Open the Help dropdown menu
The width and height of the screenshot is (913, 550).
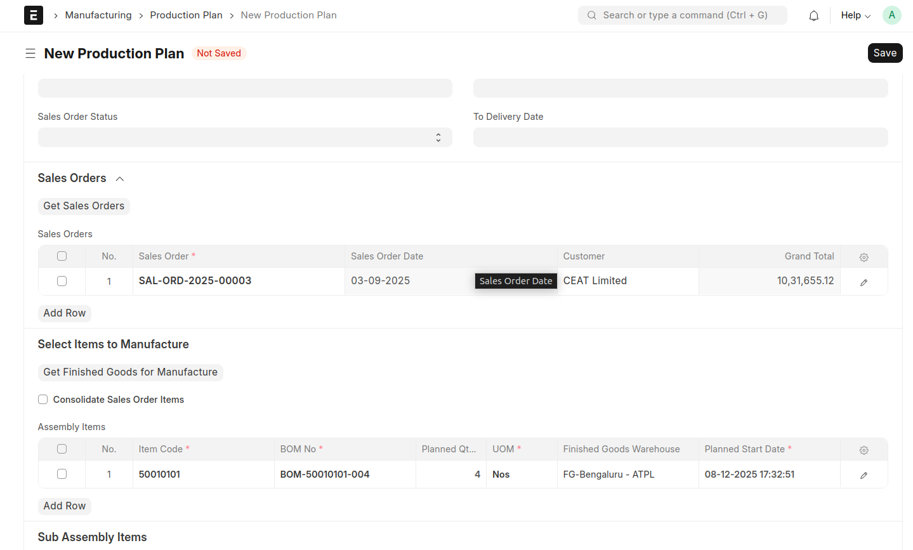pos(855,15)
